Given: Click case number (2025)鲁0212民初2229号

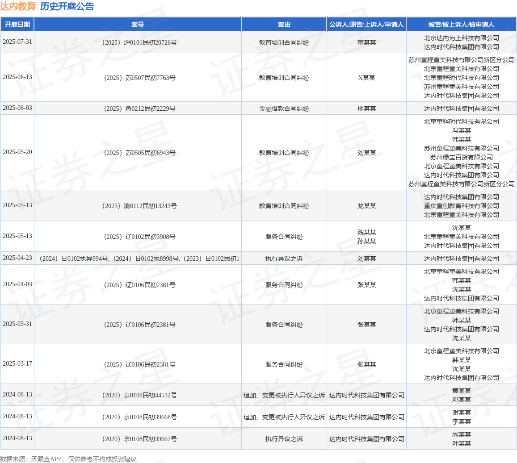Looking at the screenshot, I should click(x=139, y=108).
